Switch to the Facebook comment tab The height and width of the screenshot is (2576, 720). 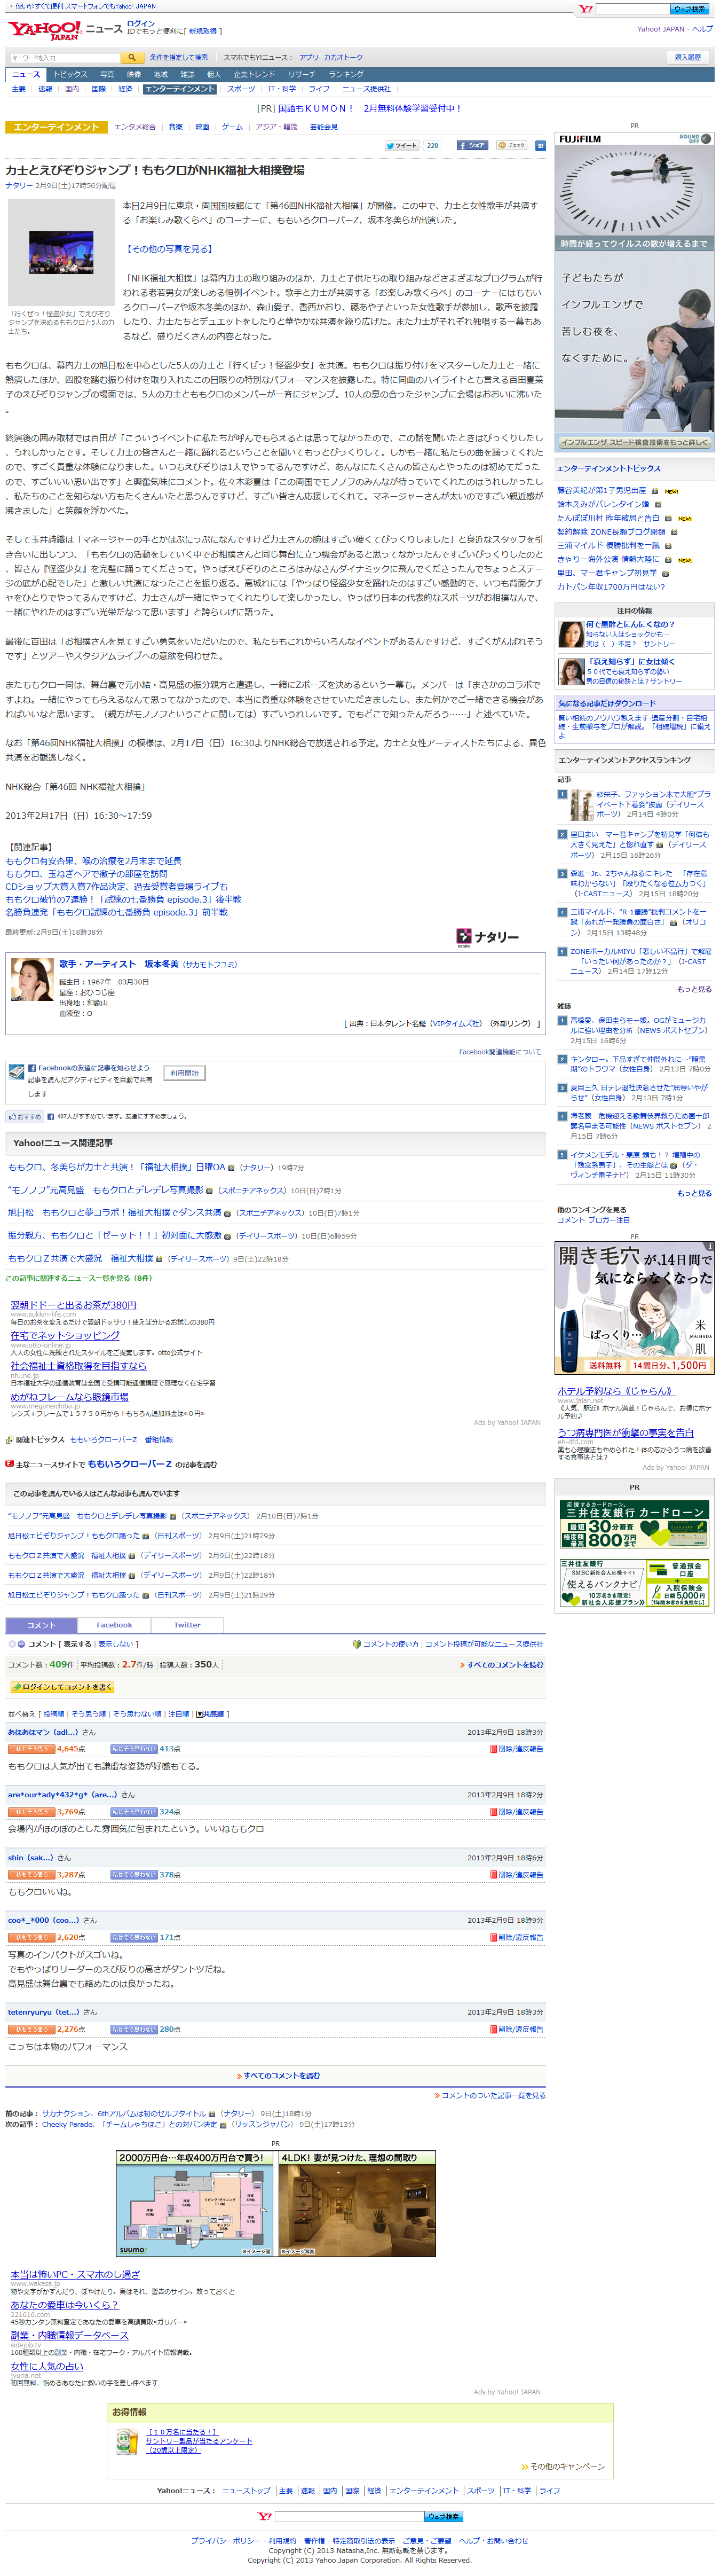pyautogui.click(x=114, y=1625)
